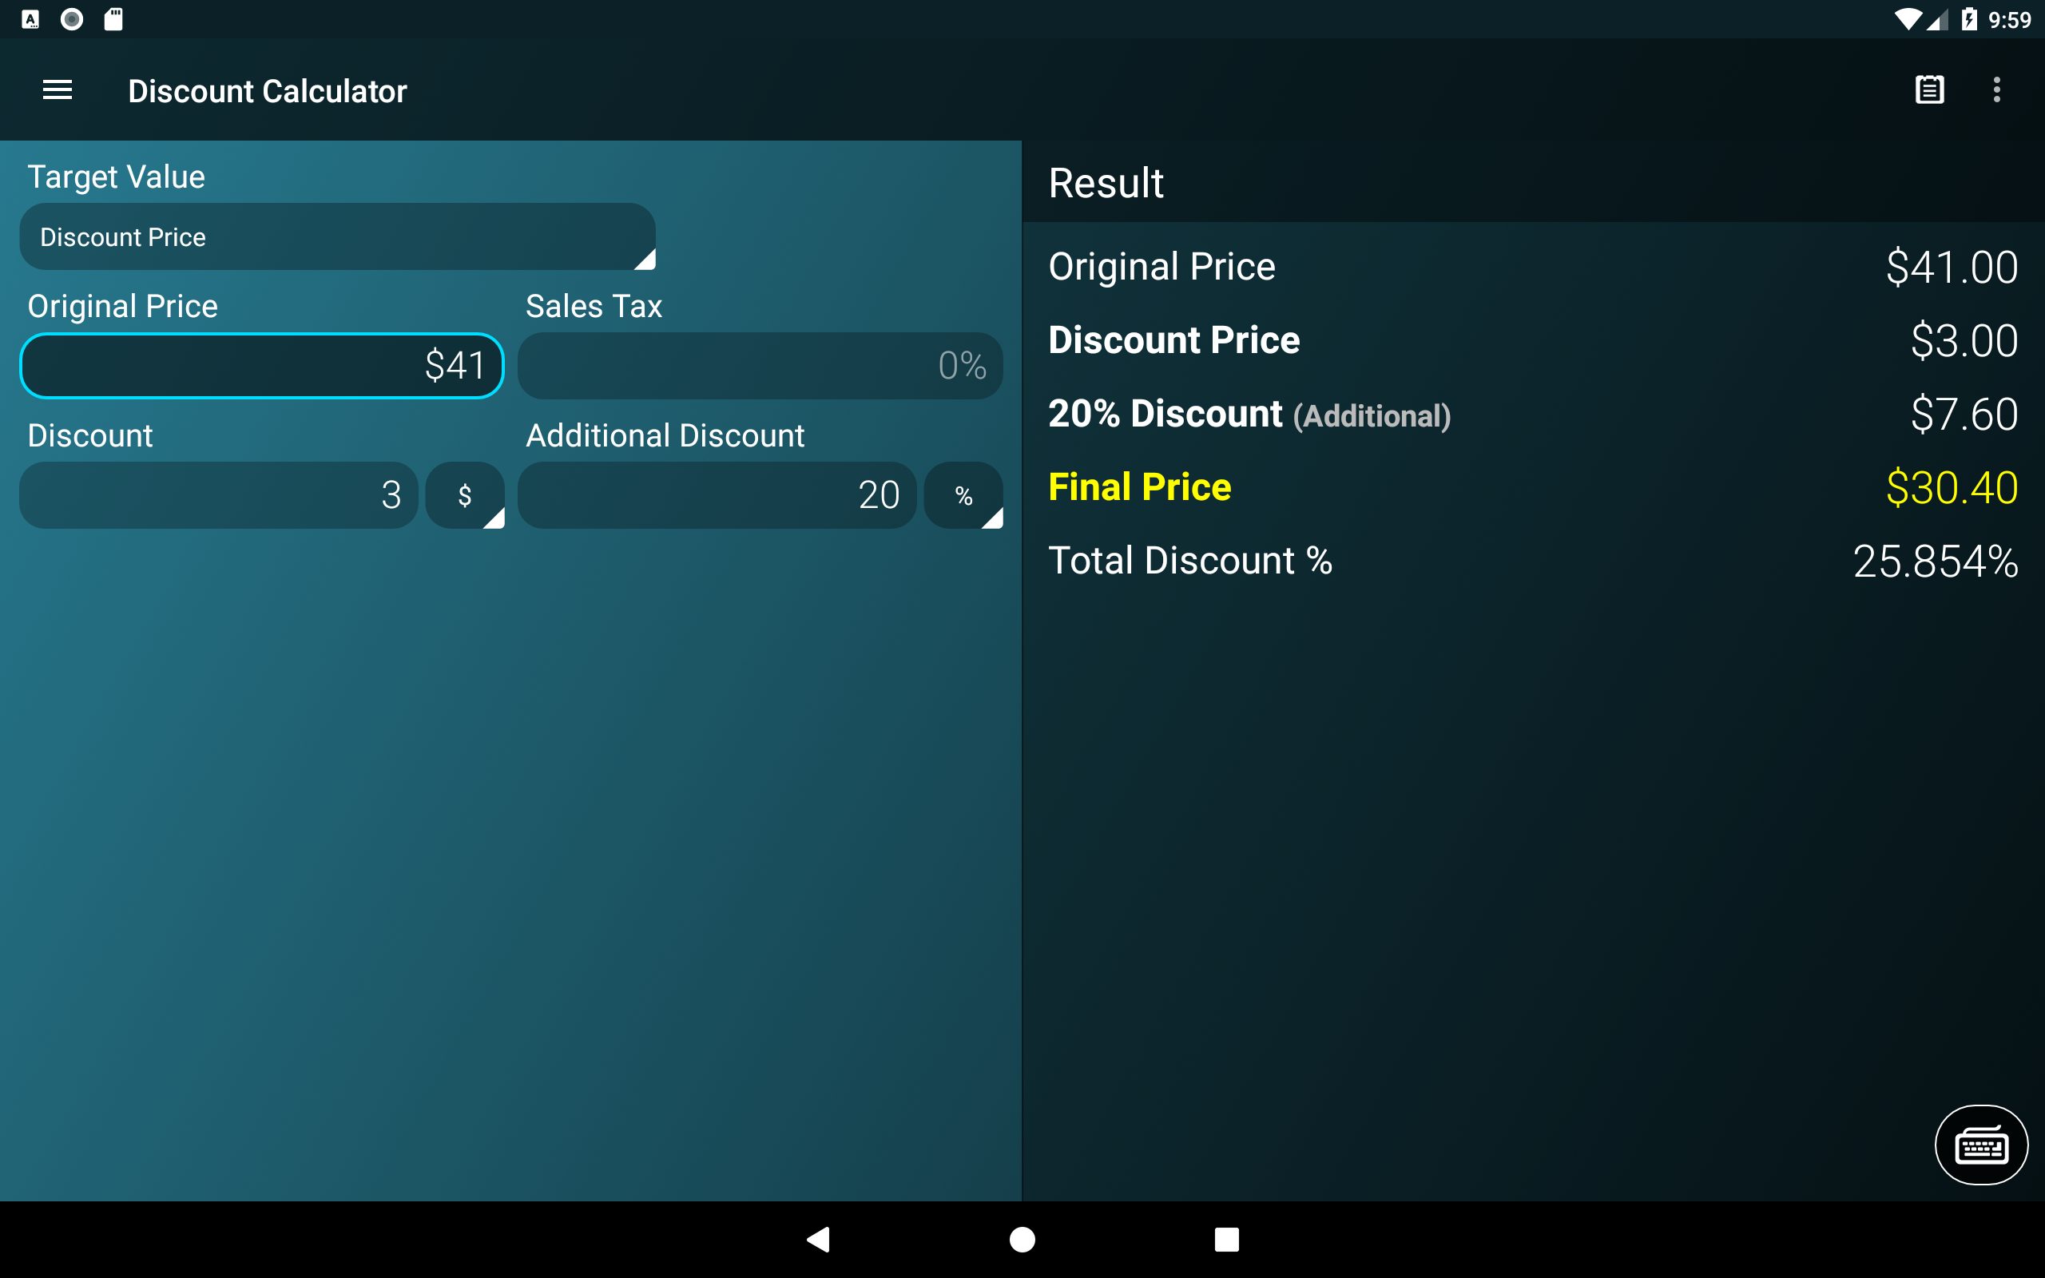This screenshot has height=1278, width=2045.
Task: Open the history notes icon
Action: 1929,89
